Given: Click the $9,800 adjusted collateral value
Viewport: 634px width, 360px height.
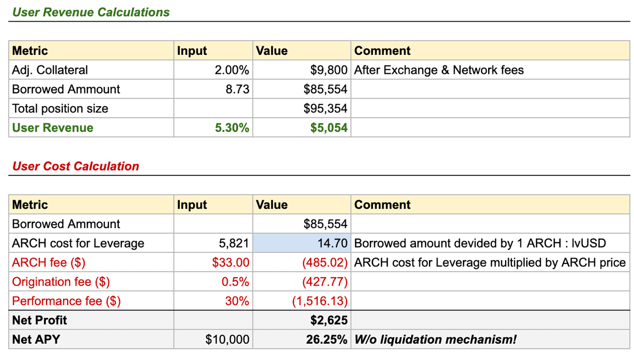Looking at the screenshot, I should click(x=301, y=70).
